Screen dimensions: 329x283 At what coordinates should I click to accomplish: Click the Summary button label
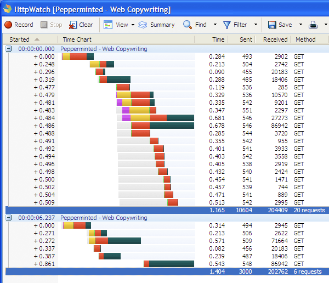click(x=162, y=25)
